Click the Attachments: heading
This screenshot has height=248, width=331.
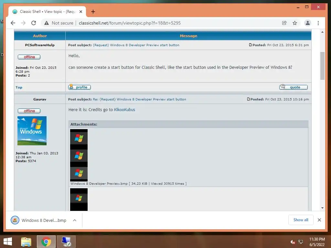coord(84,124)
